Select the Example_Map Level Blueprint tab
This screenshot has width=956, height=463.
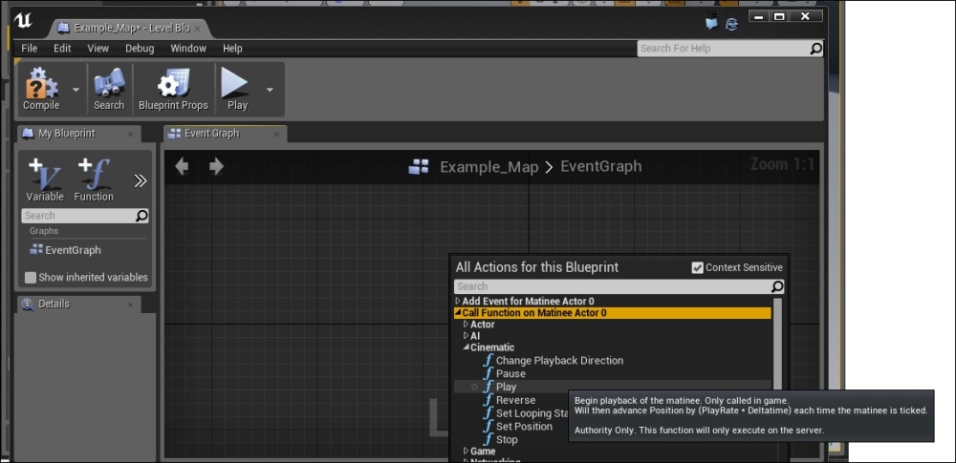[x=130, y=28]
